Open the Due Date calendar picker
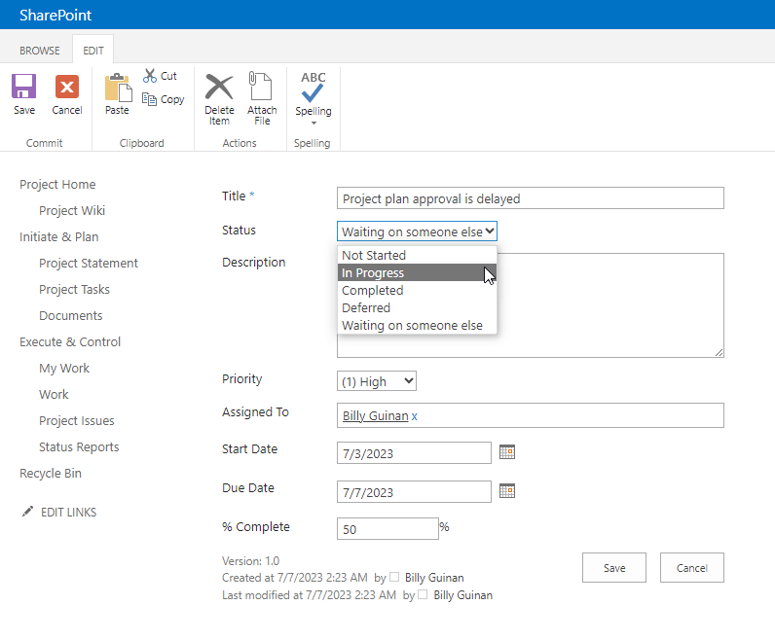Screen dimensions: 775x641 [506, 491]
